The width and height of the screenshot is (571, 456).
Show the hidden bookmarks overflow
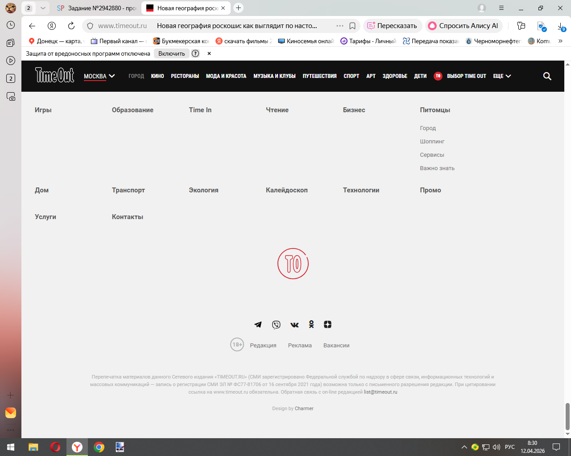coord(561,41)
